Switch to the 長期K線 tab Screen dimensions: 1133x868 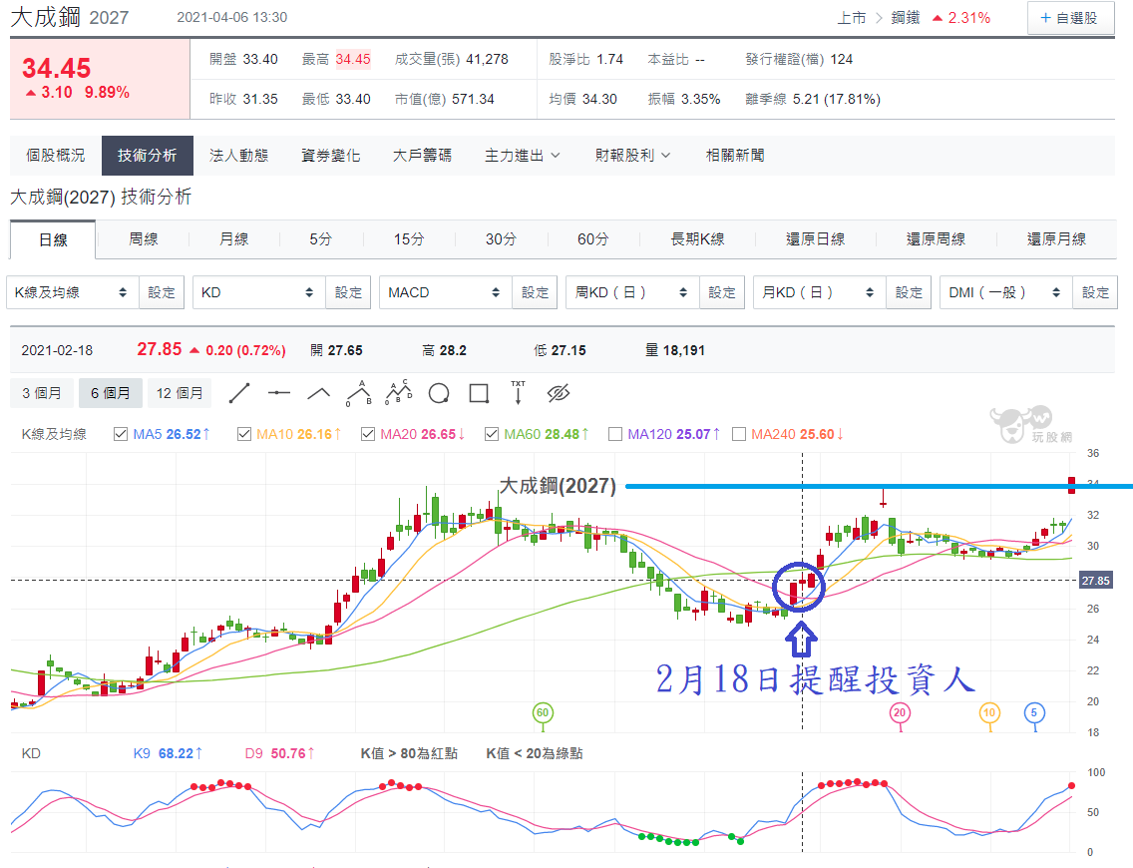(x=697, y=239)
